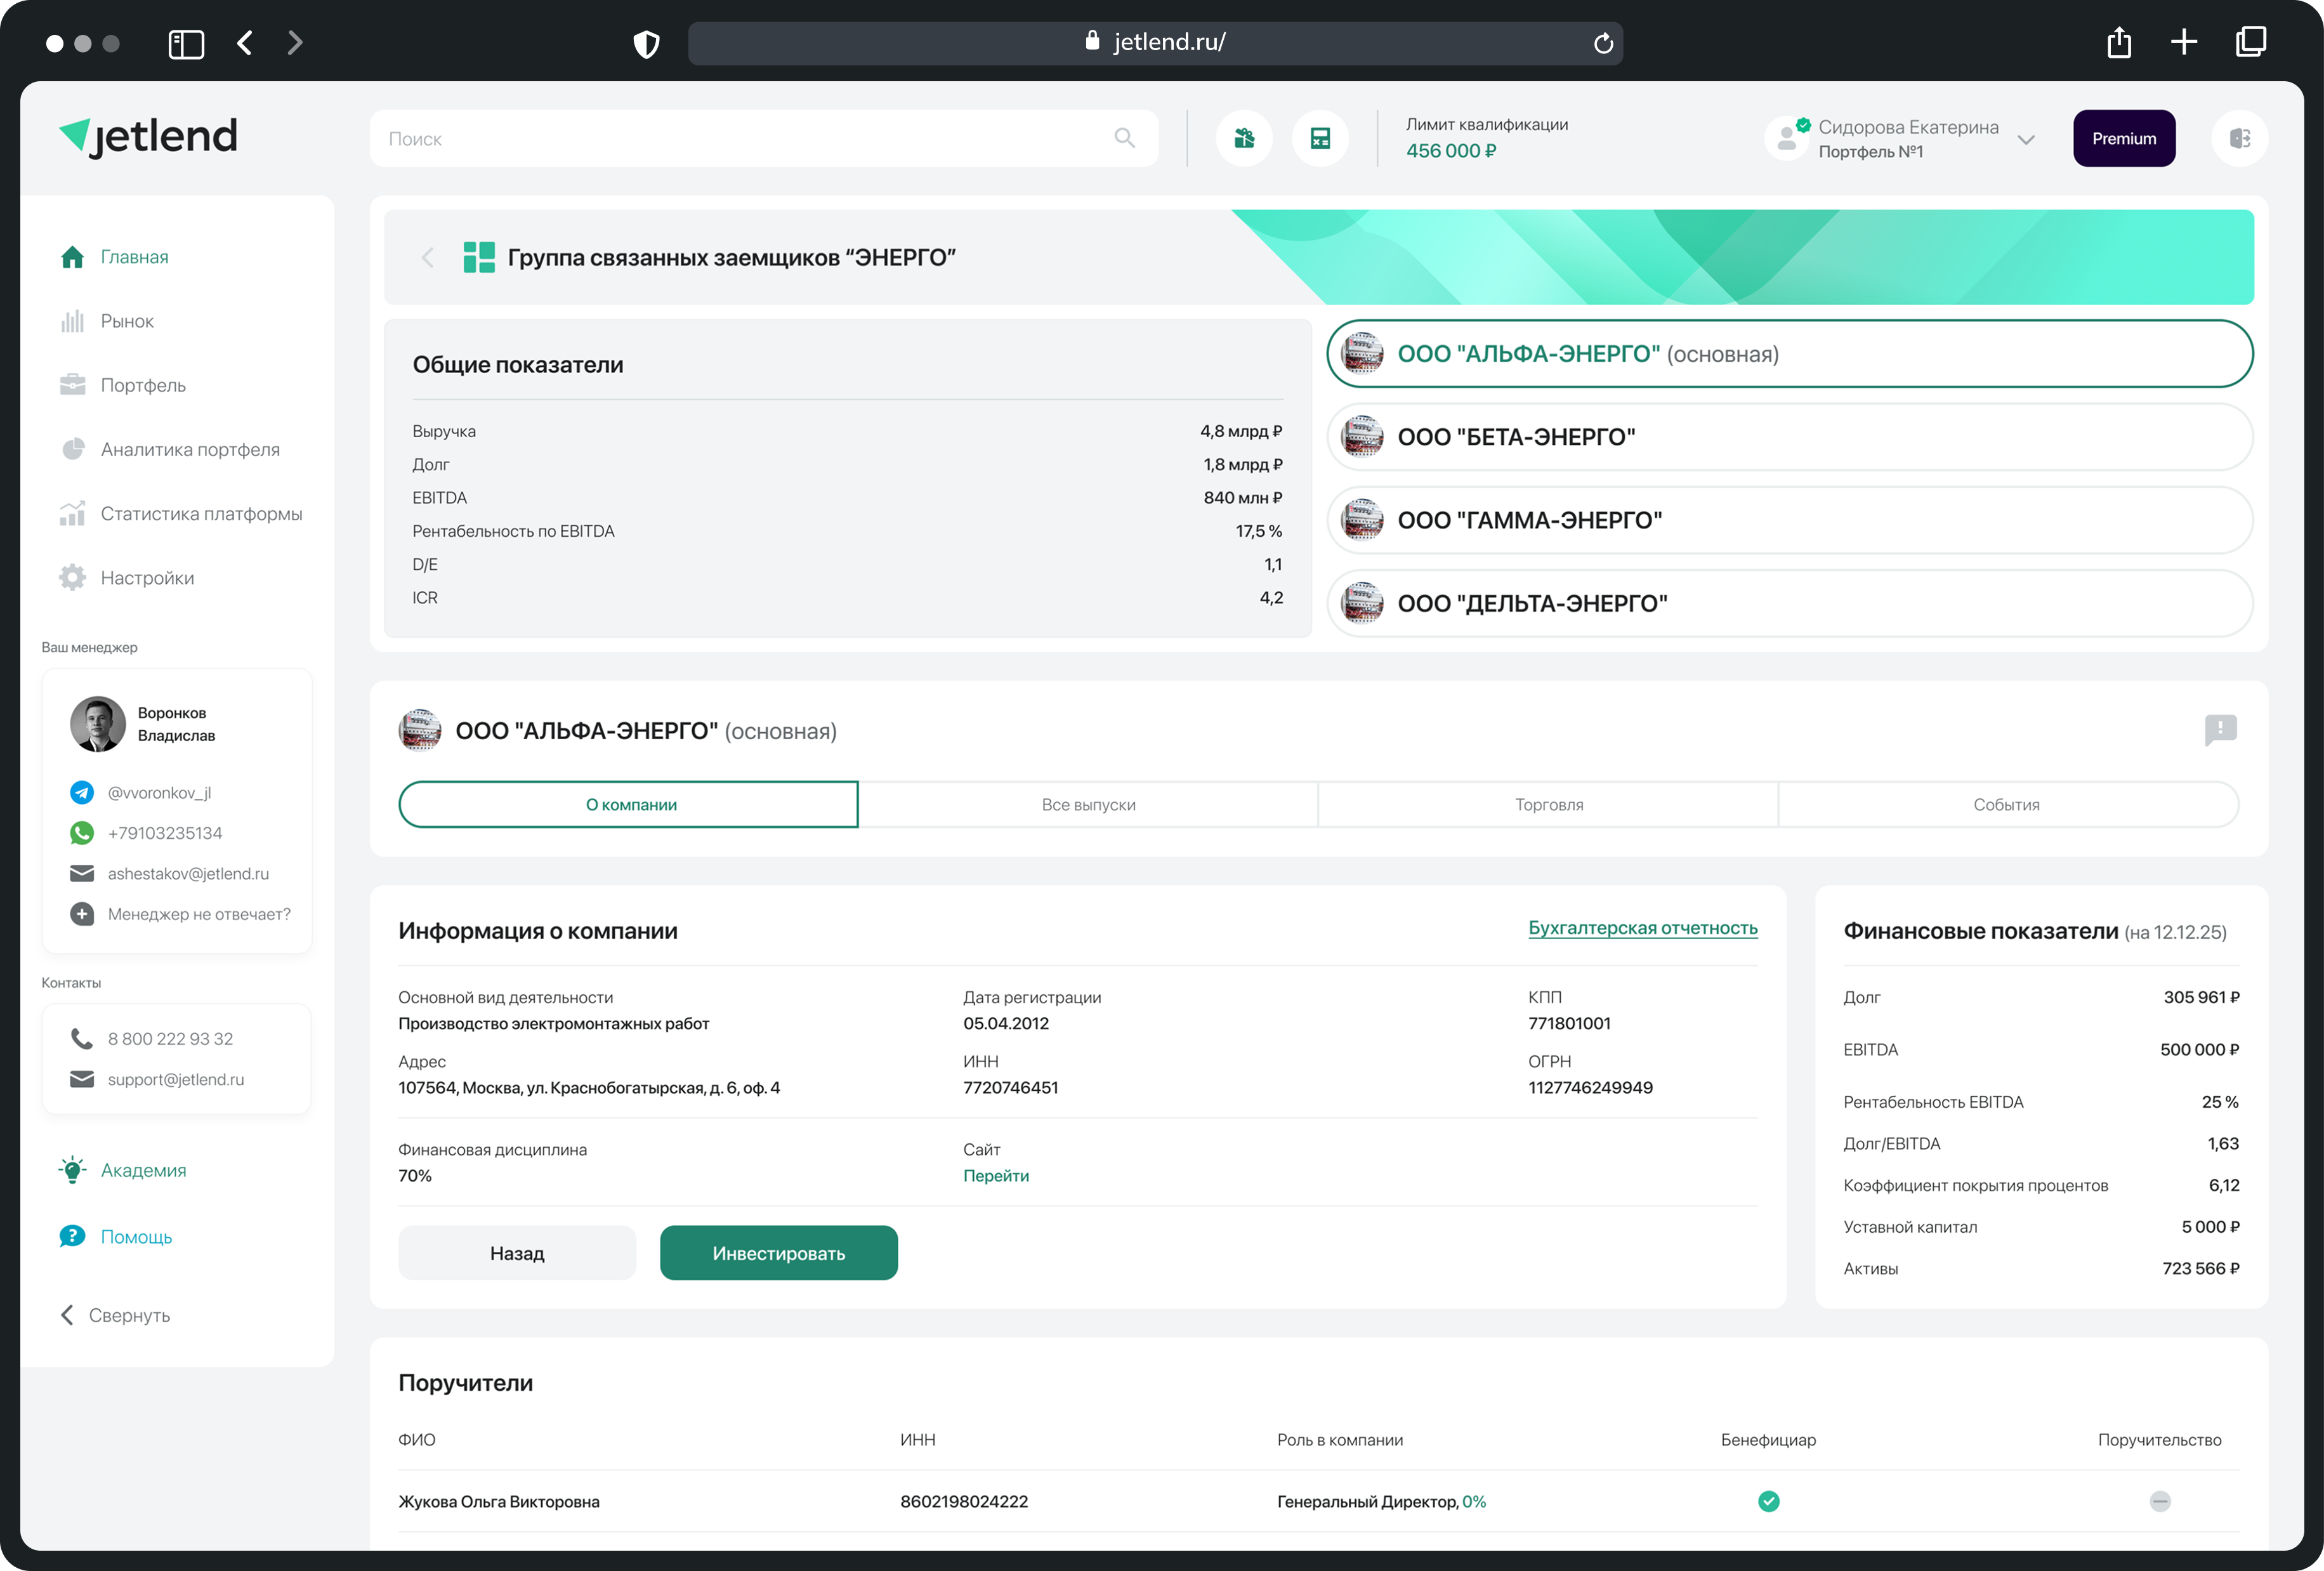This screenshot has width=2324, height=1571.
Task: Open Академия in the sidebar
Action: (x=122, y=1170)
